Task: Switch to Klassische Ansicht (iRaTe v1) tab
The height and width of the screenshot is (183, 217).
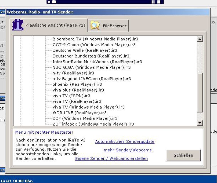Action: 49,25
